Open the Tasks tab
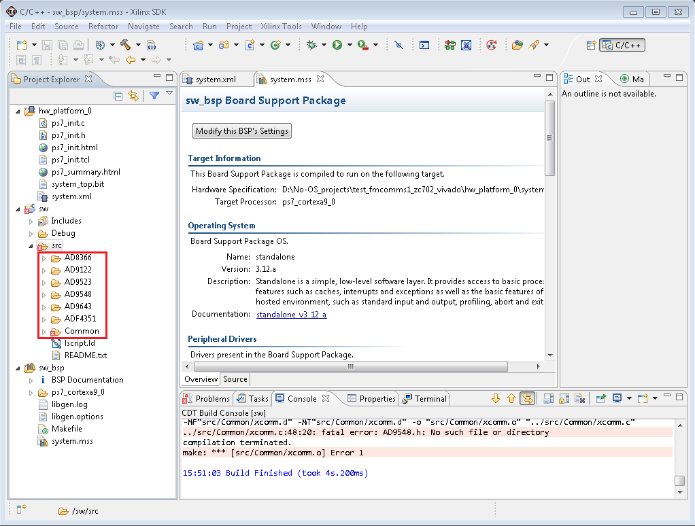 (x=253, y=398)
